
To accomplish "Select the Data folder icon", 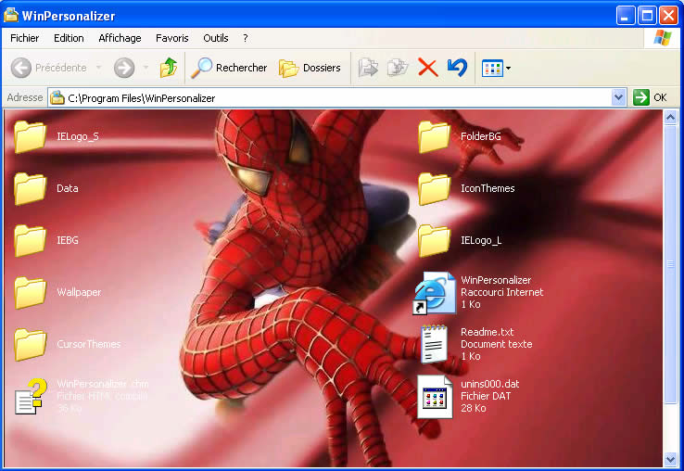I will [x=30, y=188].
